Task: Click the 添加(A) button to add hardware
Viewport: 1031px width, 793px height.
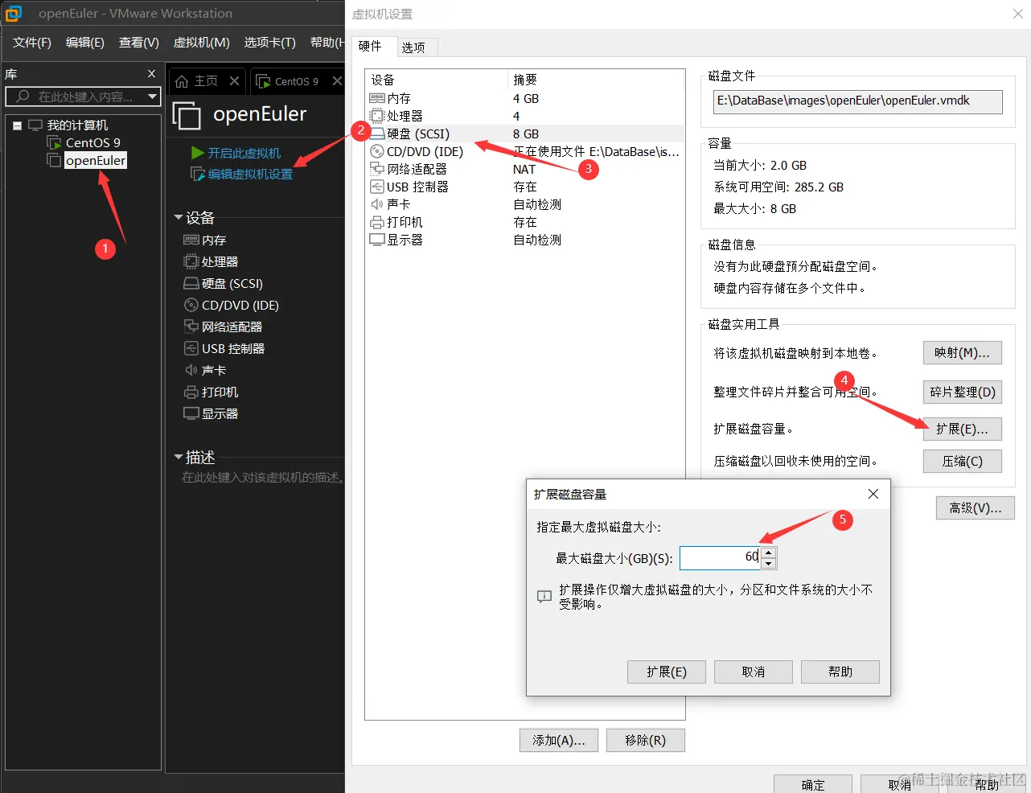Action: tap(558, 740)
